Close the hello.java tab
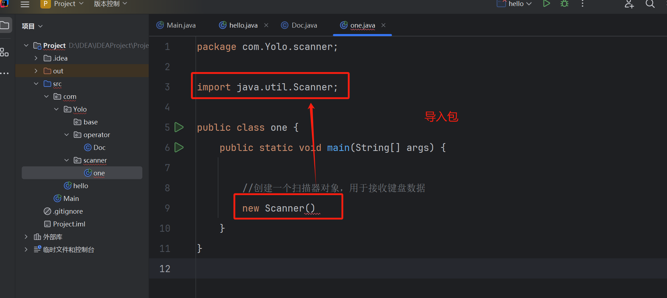This screenshot has height=298, width=667. 266,25
